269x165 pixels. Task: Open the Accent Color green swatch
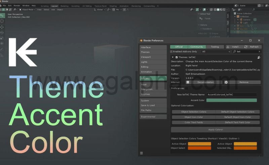pyautogui.click(x=231, y=100)
